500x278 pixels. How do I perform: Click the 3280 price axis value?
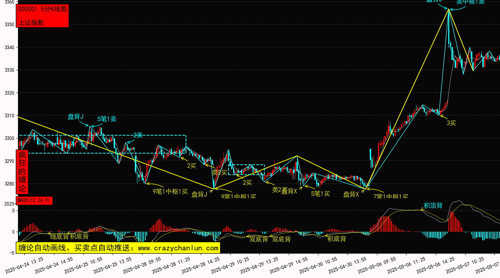[x=9, y=184]
